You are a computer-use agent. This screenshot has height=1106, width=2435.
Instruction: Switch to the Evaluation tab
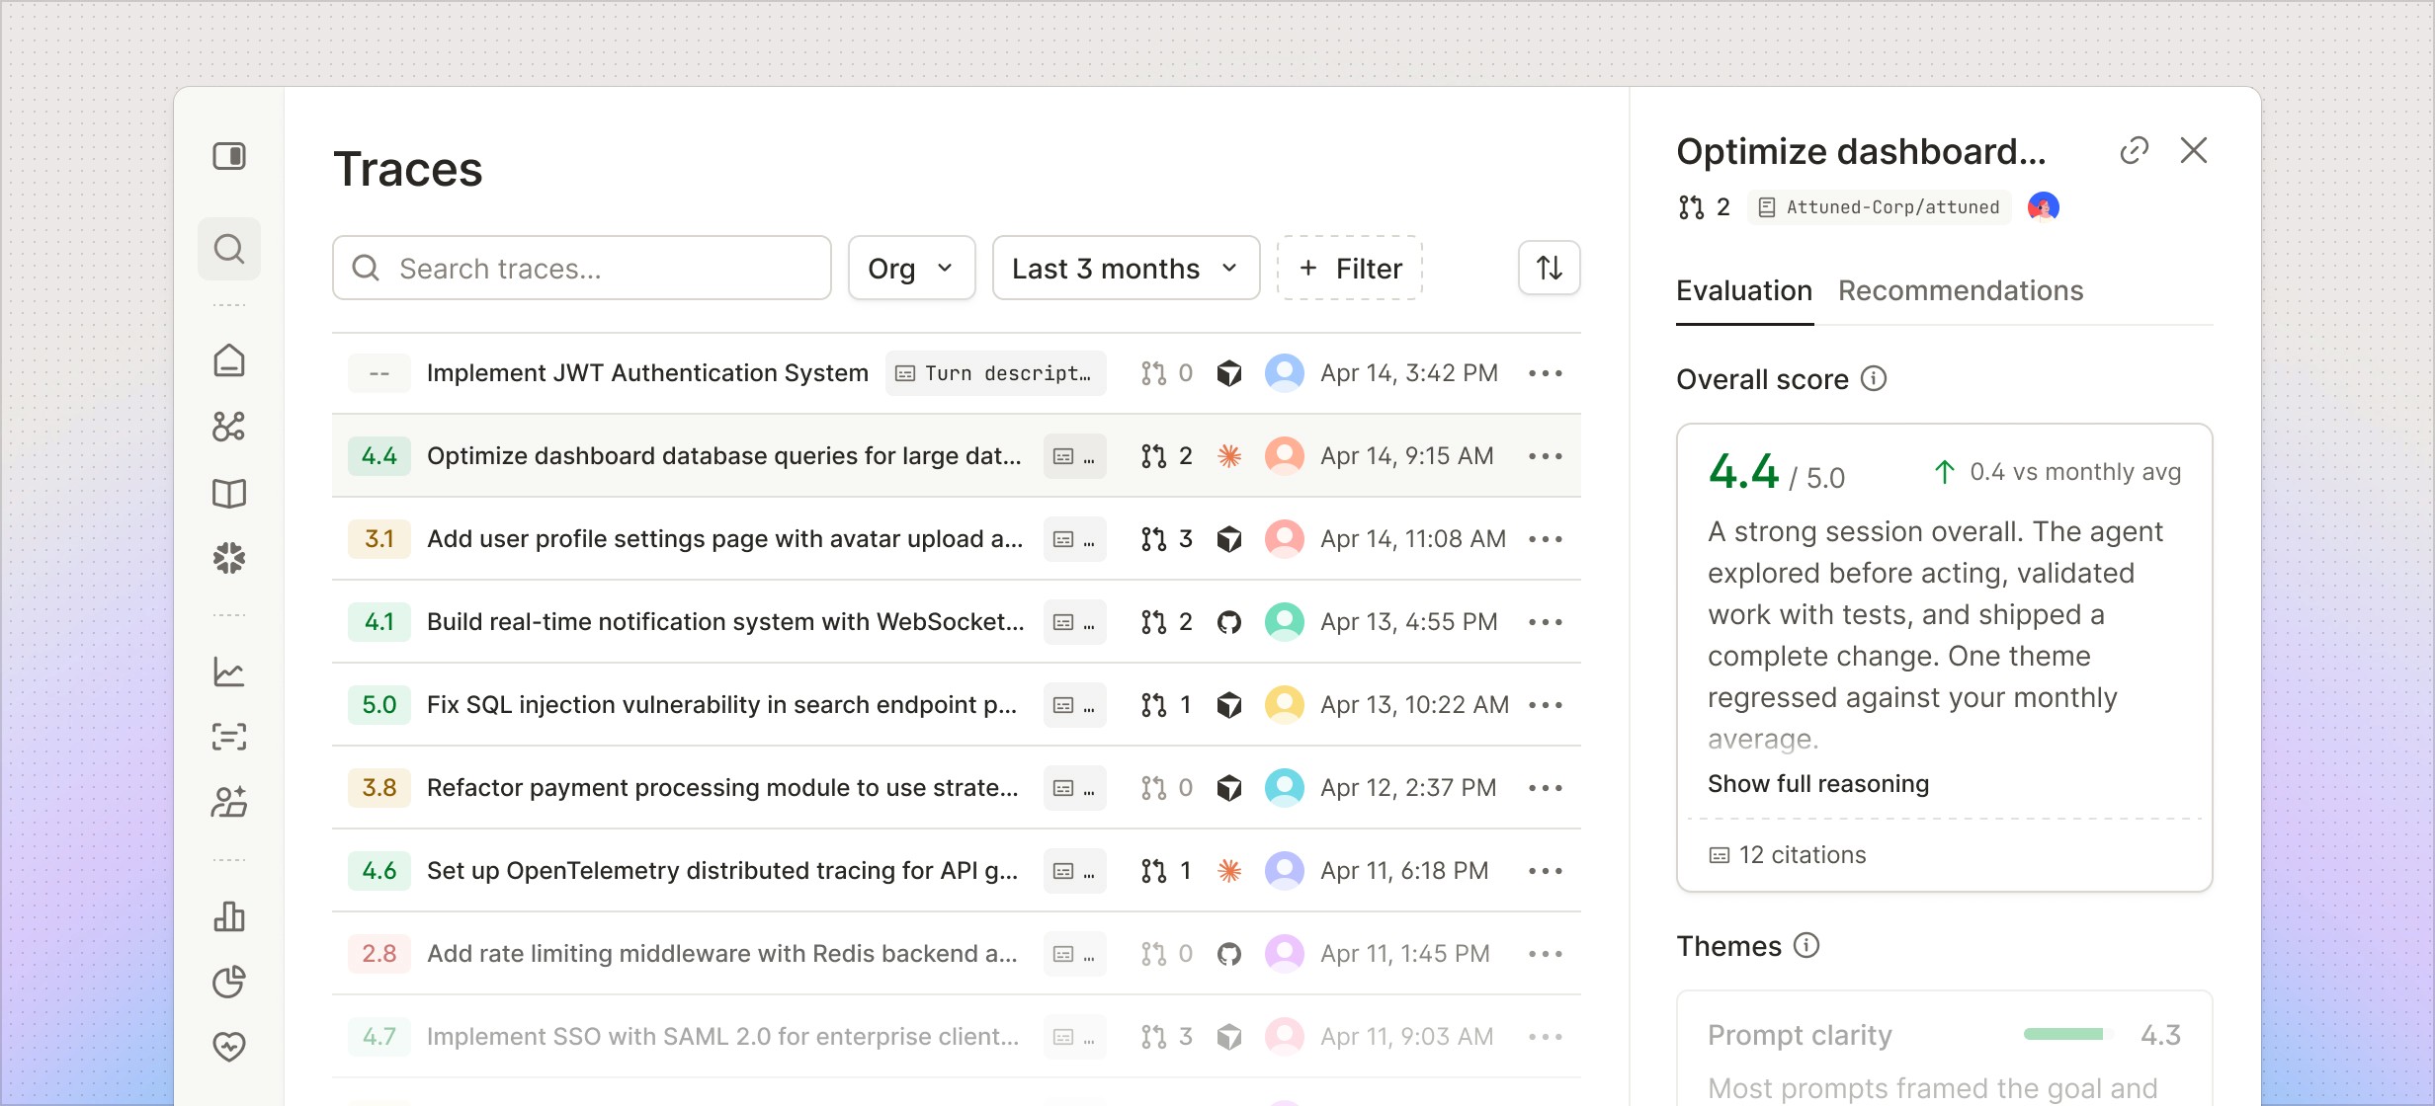pos(1744,291)
